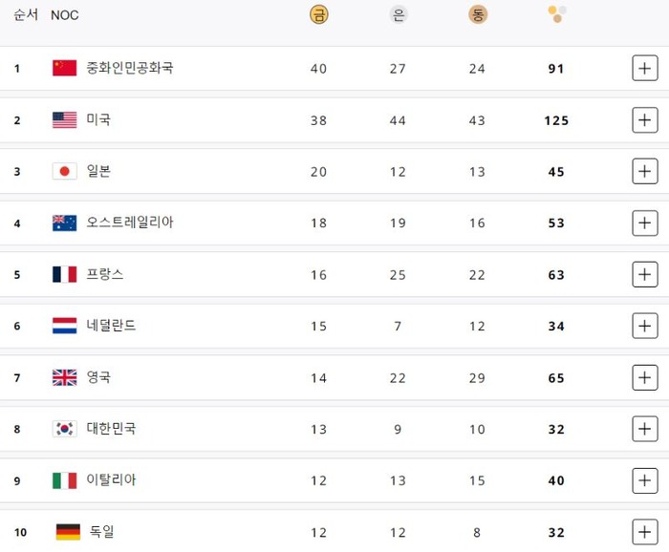Open the 영국 country name link
Image resolution: width=669 pixels, height=552 pixels.
tap(98, 377)
